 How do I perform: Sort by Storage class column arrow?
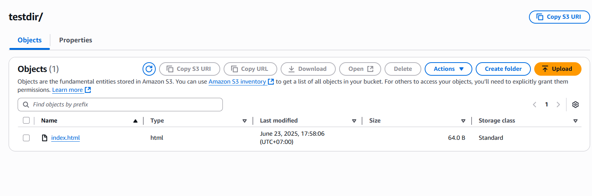575,121
